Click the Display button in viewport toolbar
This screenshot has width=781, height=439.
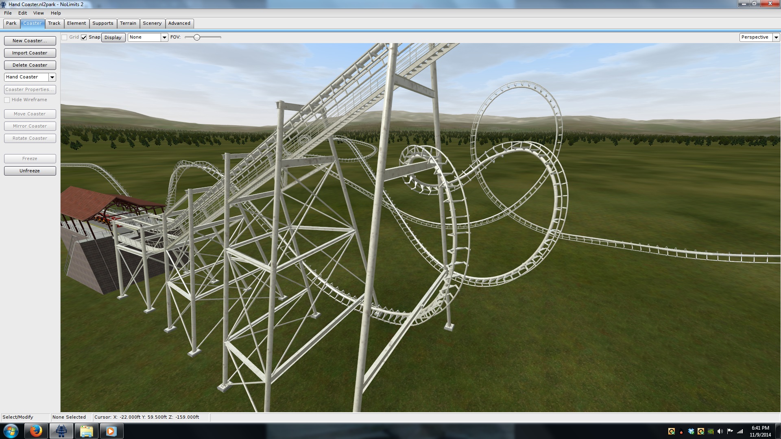coord(113,37)
